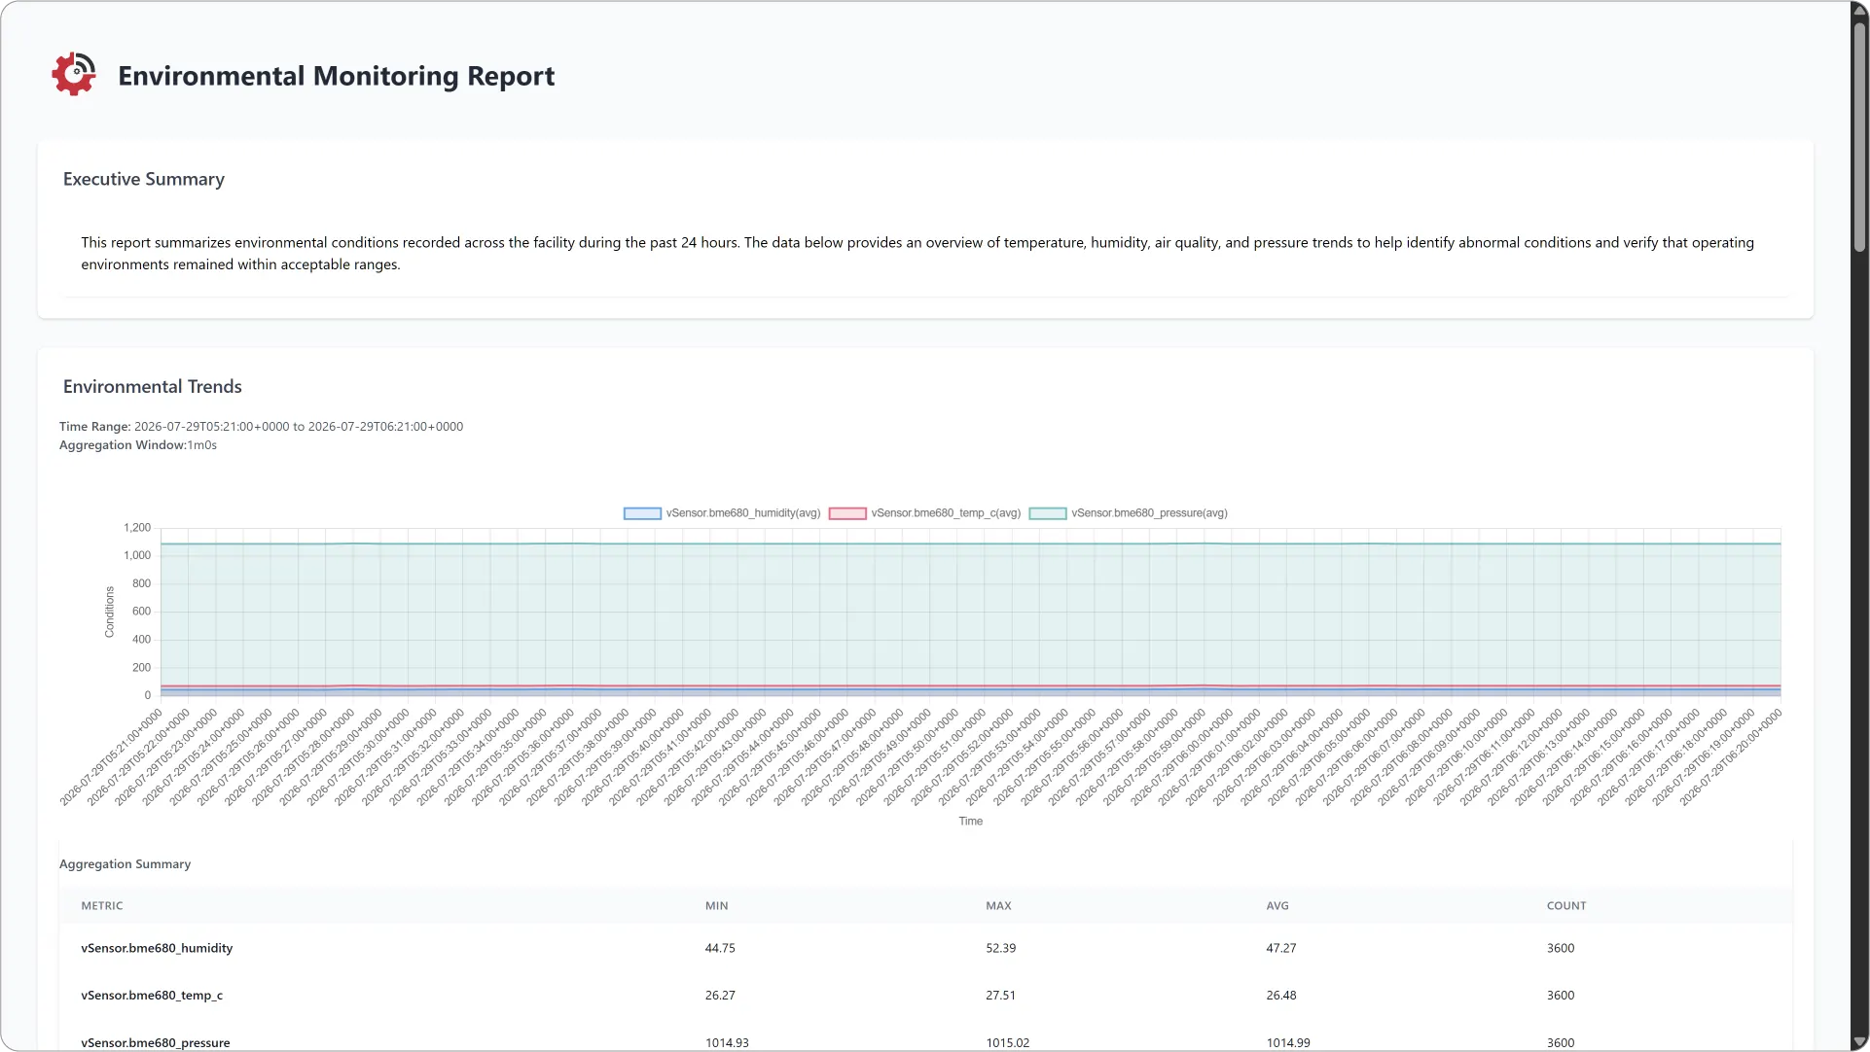
Task: Click temp_c min value 26.27
Action: [720, 996]
